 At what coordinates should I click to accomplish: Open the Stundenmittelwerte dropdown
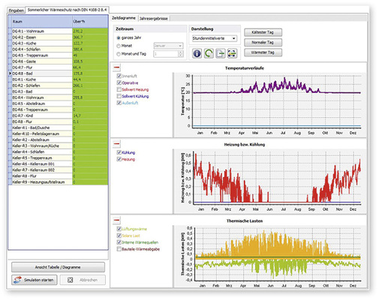[214, 38]
